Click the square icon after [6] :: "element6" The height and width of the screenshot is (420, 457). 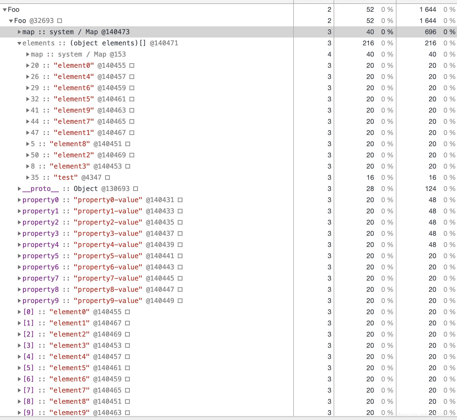[128, 379]
